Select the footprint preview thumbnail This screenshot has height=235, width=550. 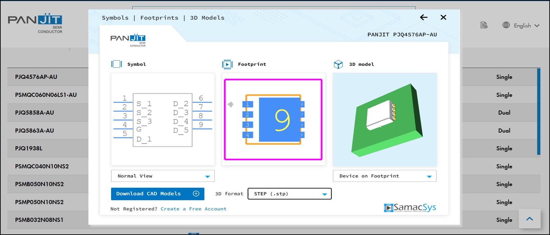(x=273, y=119)
